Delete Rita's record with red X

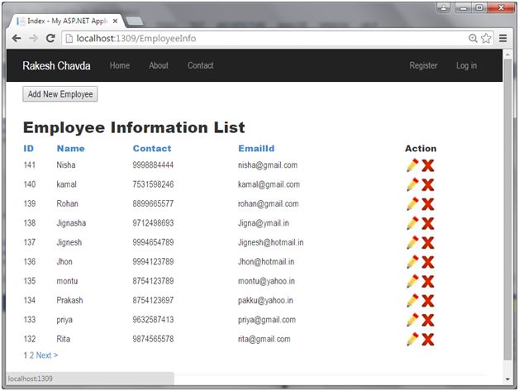coord(428,340)
